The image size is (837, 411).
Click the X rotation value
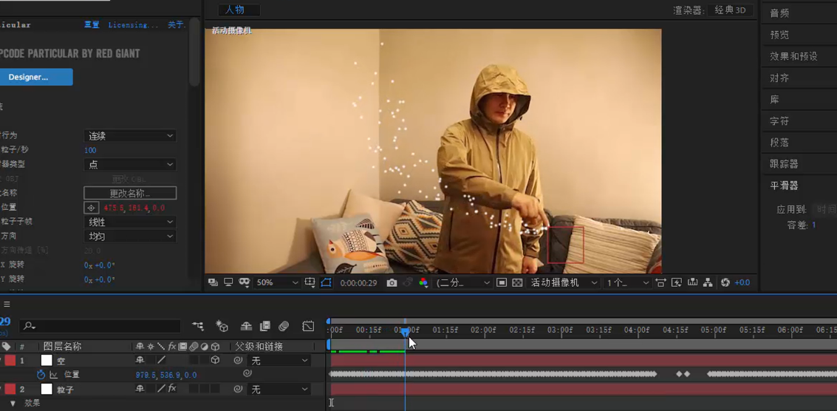[x=99, y=265]
